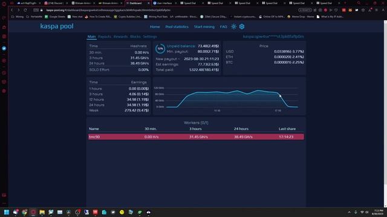Screen dimensions: 387x217
Task: Click the Opera logo menu icon
Action: (4, 4)
